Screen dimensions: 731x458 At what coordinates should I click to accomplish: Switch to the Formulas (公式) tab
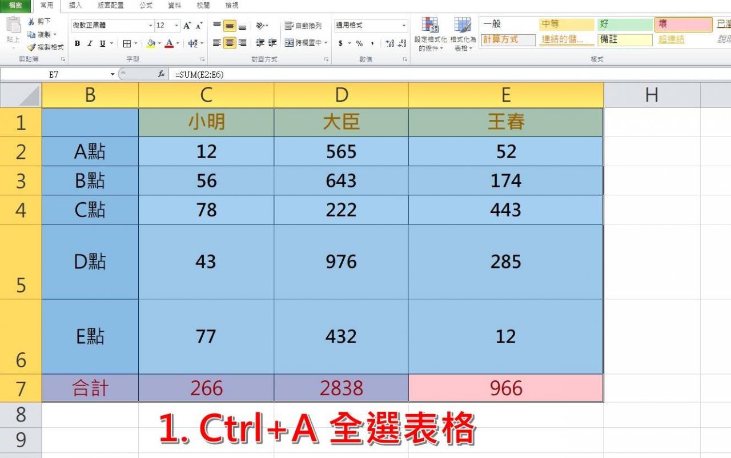146,5
